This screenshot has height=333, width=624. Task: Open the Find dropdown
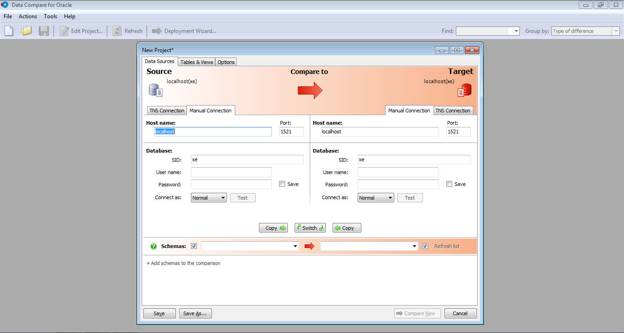[x=517, y=31]
